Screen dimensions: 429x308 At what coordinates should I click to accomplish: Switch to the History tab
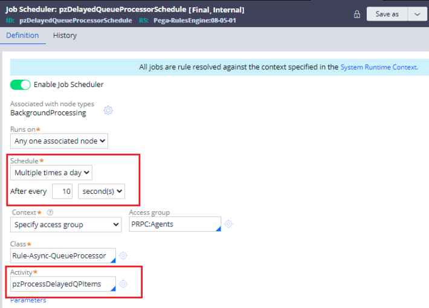tap(65, 36)
